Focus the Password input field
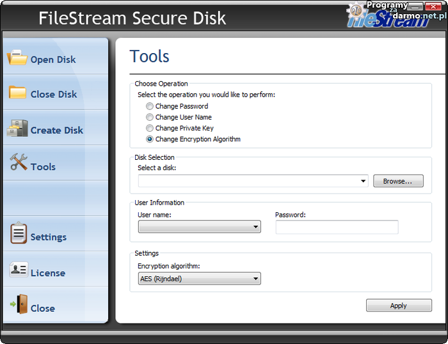448x344 pixels. click(x=337, y=227)
